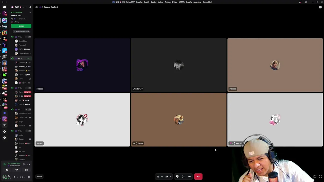
Task: Open activities button in sidebar voice panel
Action: coord(26,170)
